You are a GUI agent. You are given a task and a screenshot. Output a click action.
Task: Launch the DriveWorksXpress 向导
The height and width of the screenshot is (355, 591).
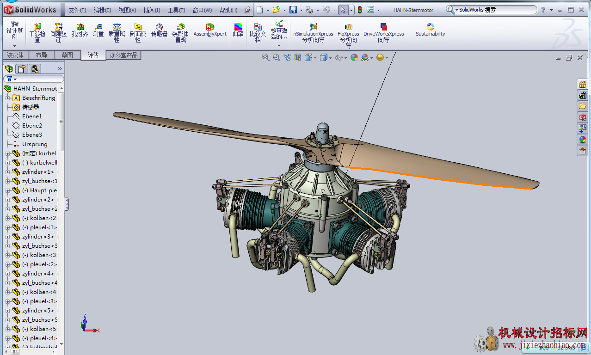(383, 33)
